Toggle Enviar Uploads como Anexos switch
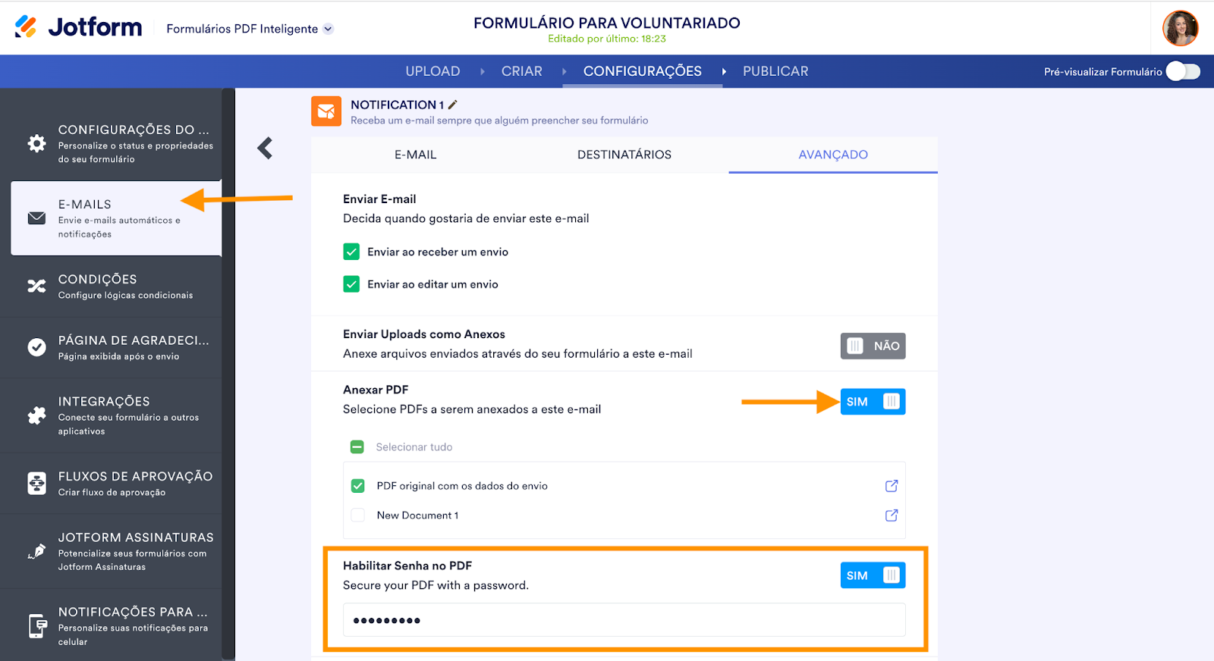1214x661 pixels. pyautogui.click(x=873, y=346)
